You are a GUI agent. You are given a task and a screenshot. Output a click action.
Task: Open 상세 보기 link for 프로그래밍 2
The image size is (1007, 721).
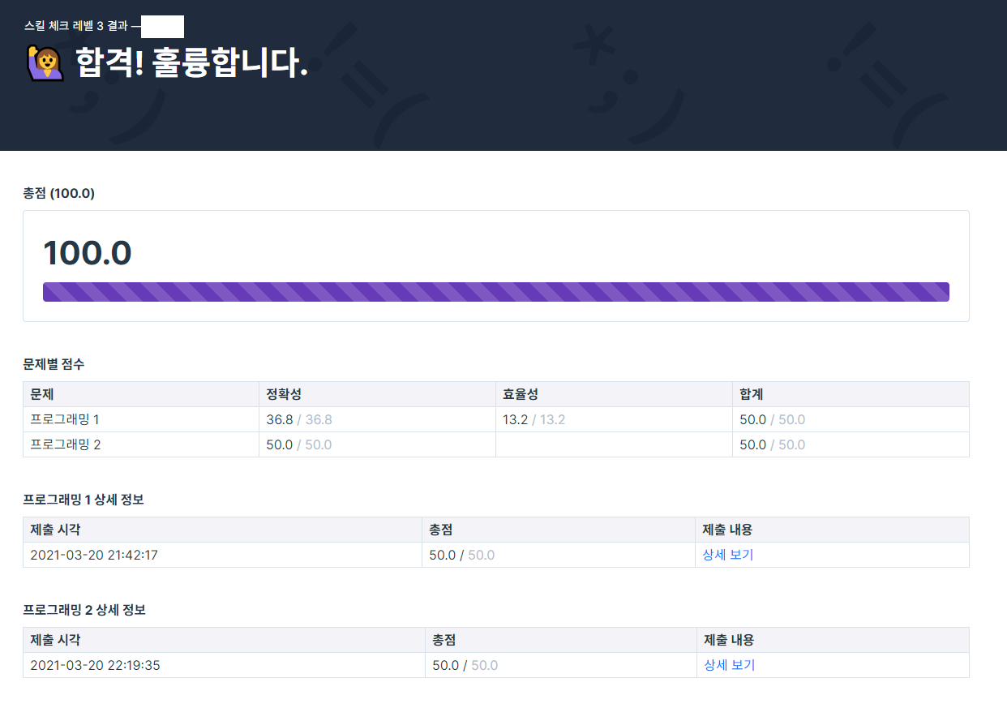pos(729,665)
